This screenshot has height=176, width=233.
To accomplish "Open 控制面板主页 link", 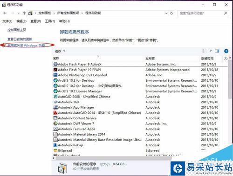I will (17, 30).
